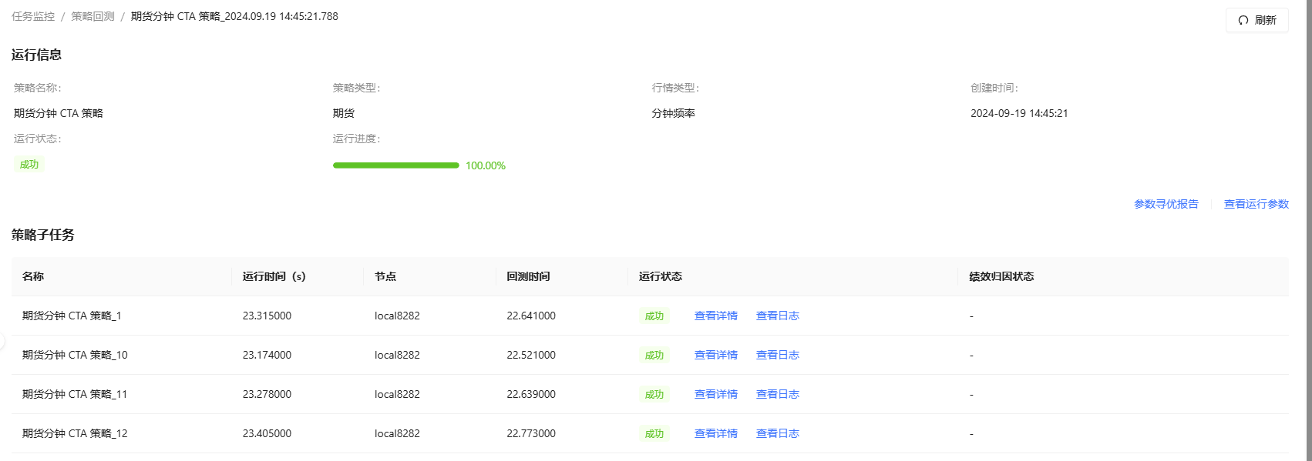Click the green 运行进度 progress bar

(x=395, y=165)
